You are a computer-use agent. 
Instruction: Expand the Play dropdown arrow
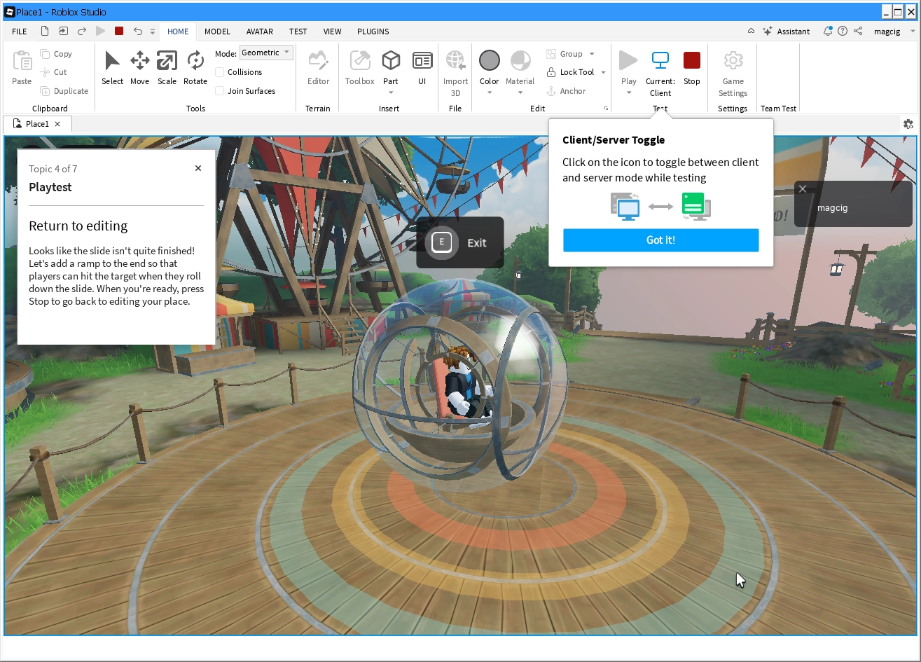[x=629, y=92]
